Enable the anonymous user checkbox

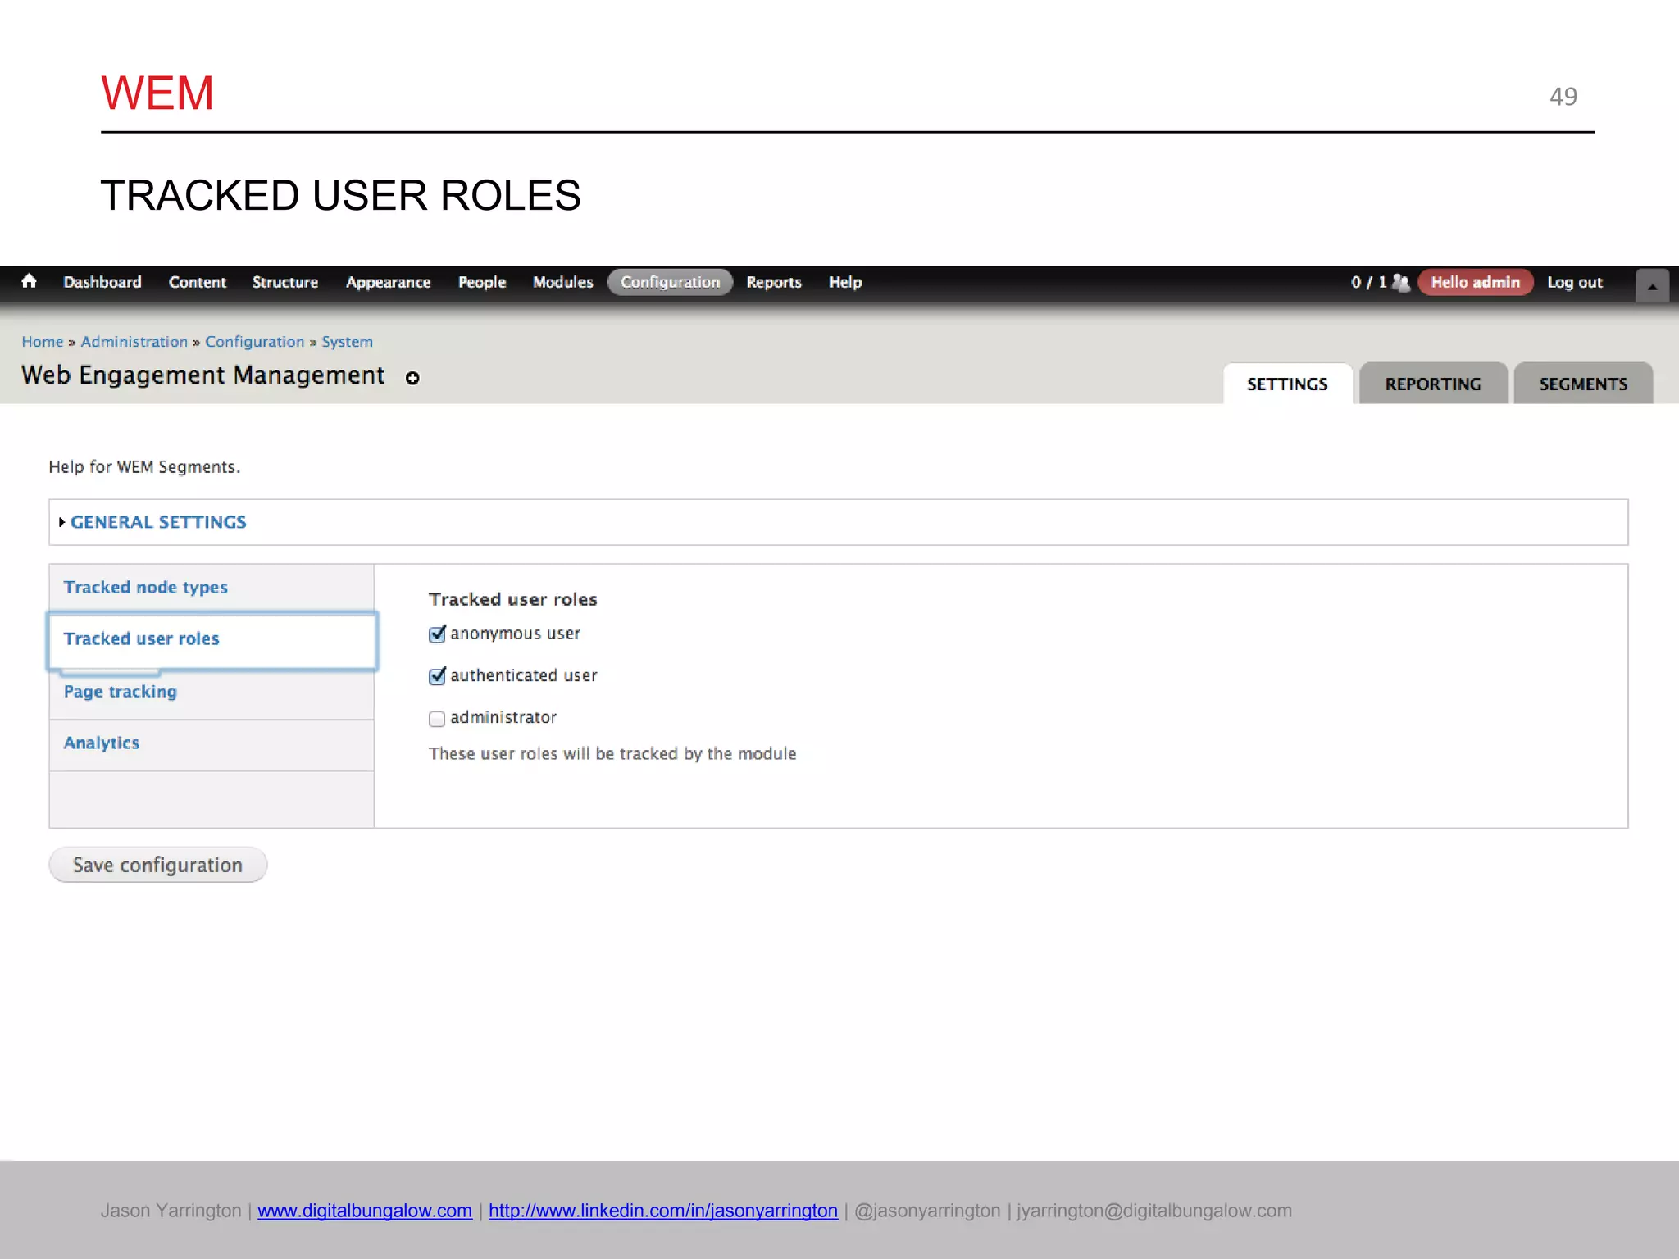tap(437, 634)
